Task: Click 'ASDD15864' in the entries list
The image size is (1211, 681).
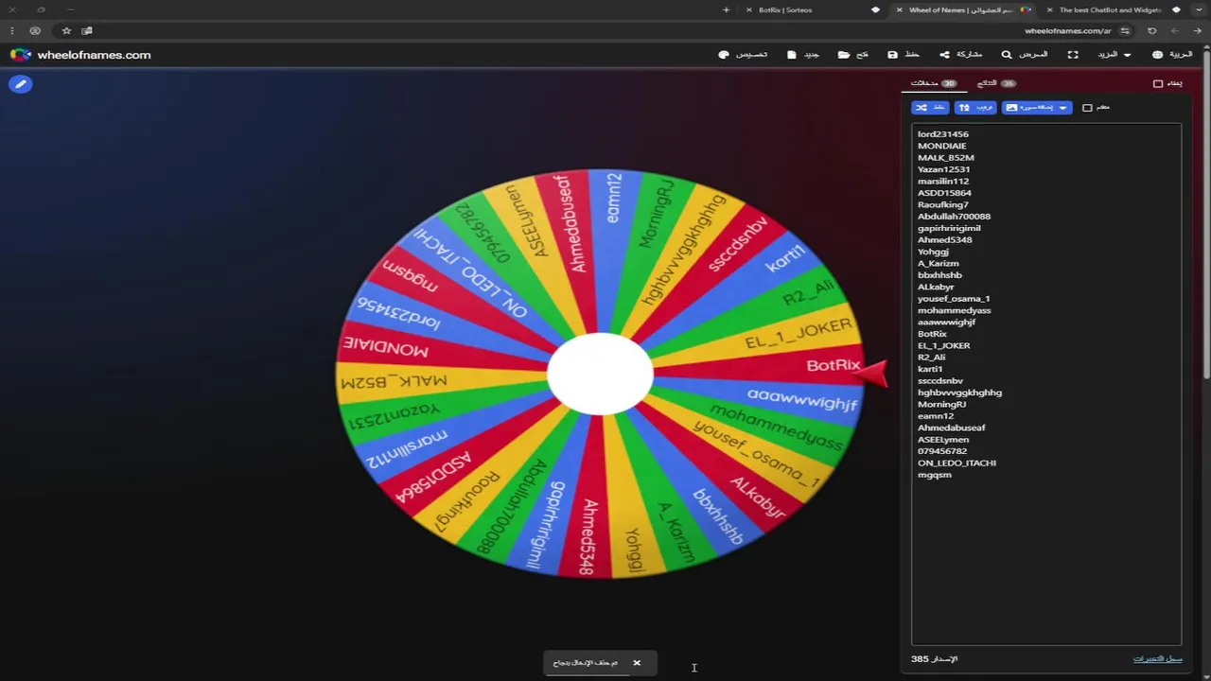Action: (x=944, y=193)
